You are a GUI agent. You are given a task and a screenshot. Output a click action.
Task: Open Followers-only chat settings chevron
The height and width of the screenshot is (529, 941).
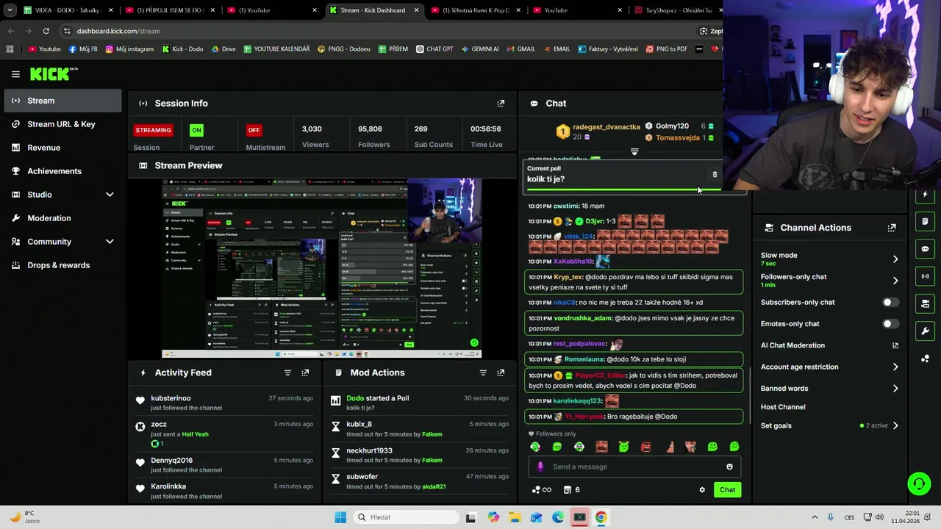[895, 281]
